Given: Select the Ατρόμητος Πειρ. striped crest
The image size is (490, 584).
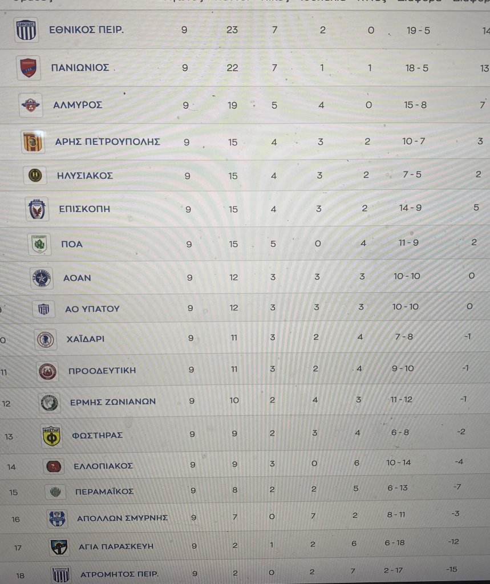Looking at the screenshot, I should (60, 574).
